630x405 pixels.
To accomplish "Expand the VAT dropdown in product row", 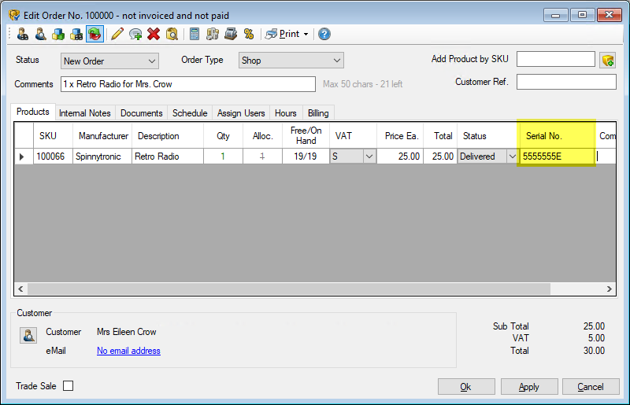I will point(369,156).
